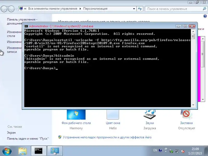Viewport: 208px width, 156px height.
Task: Click the Safely Remove Hardware tray icon
Action: (x=171, y=151)
